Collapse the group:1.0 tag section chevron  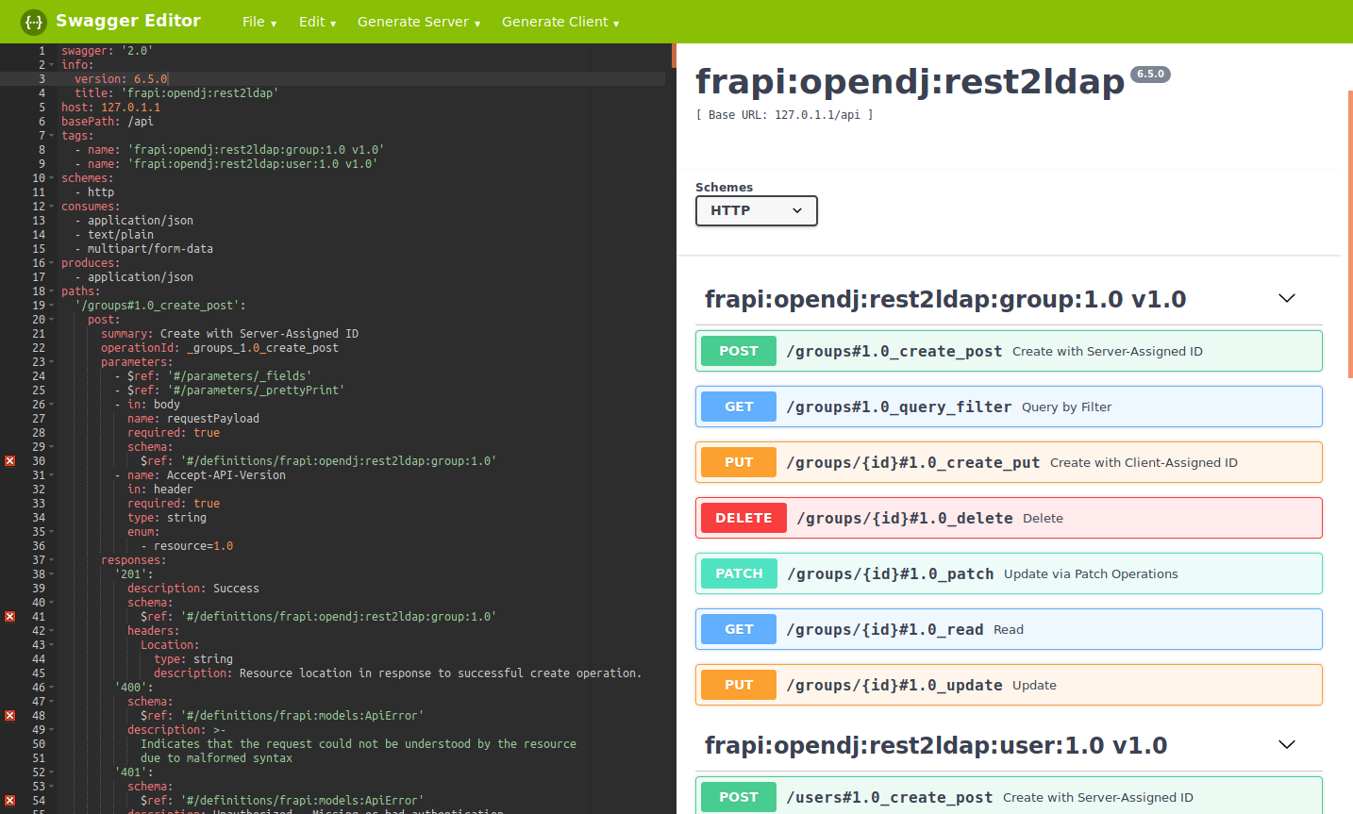(x=1286, y=297)
